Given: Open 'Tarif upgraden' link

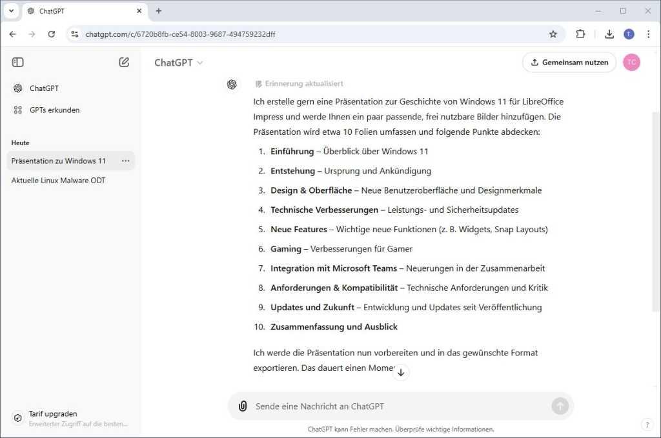Looking at the screenshot, I should (x=53, y=413).
